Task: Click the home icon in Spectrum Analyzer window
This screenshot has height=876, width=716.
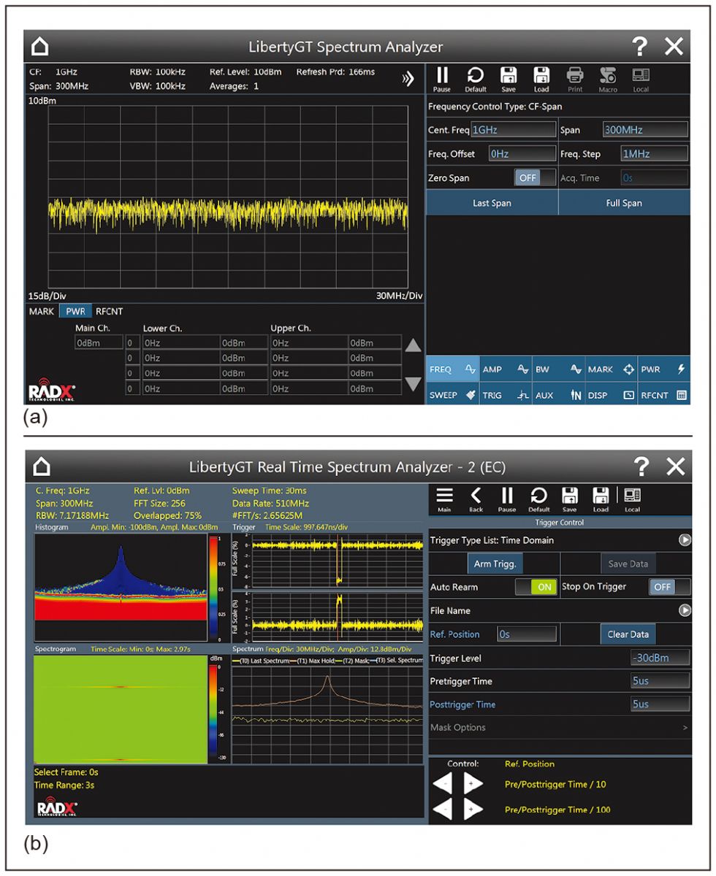Action: [x=40, y=47]
